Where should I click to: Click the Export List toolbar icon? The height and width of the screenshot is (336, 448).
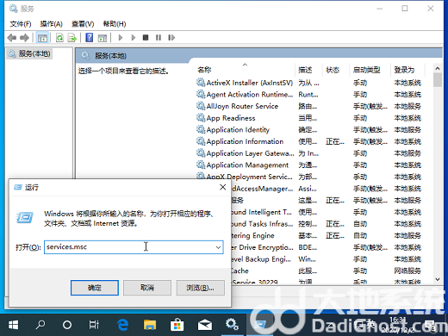click(x=72, y=38)
